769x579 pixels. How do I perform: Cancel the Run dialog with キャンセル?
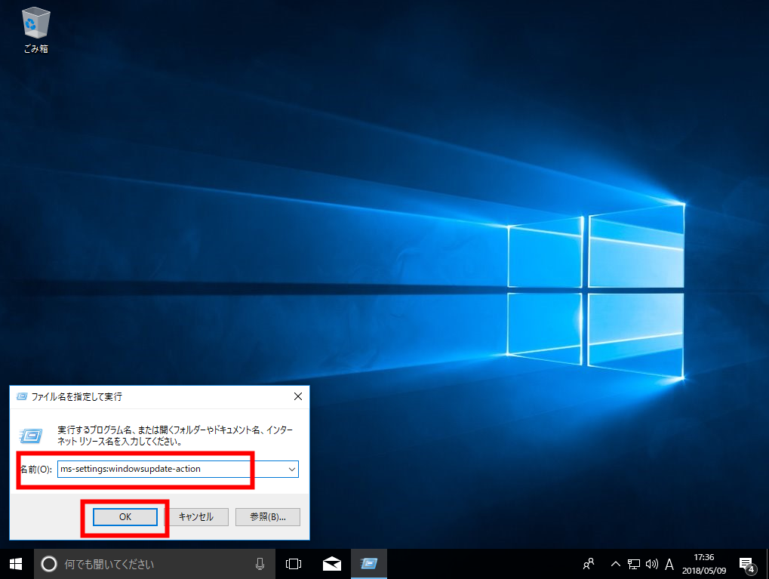196,516
